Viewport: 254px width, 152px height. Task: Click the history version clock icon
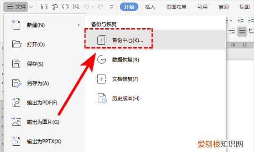click(102, 98)
